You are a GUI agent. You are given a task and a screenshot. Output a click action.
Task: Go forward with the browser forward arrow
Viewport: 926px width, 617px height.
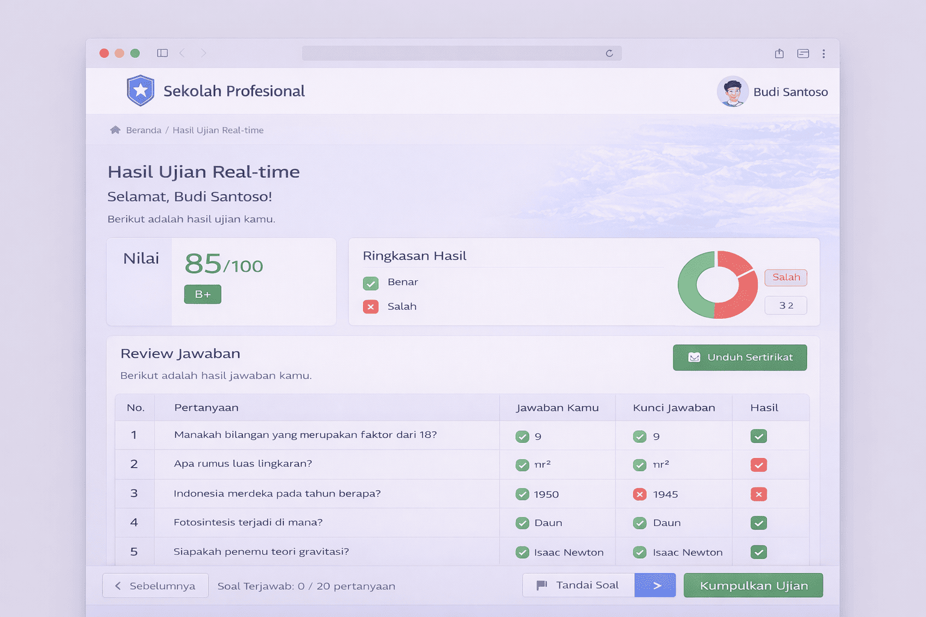tap(204, 53)
